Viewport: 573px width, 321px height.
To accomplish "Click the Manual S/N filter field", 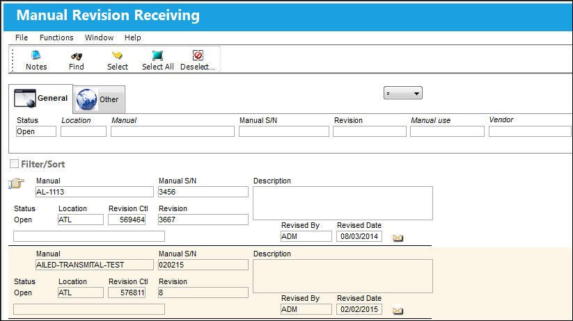I will click(284, 131).
